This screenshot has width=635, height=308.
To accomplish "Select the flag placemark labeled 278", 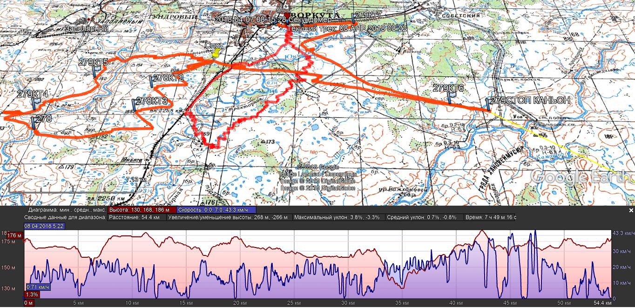I will click(34, 123).
